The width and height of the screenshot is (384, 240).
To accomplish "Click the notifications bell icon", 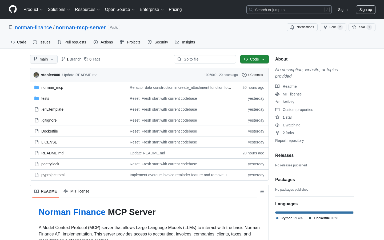I will pyautogui.click(x=292, y=27).
